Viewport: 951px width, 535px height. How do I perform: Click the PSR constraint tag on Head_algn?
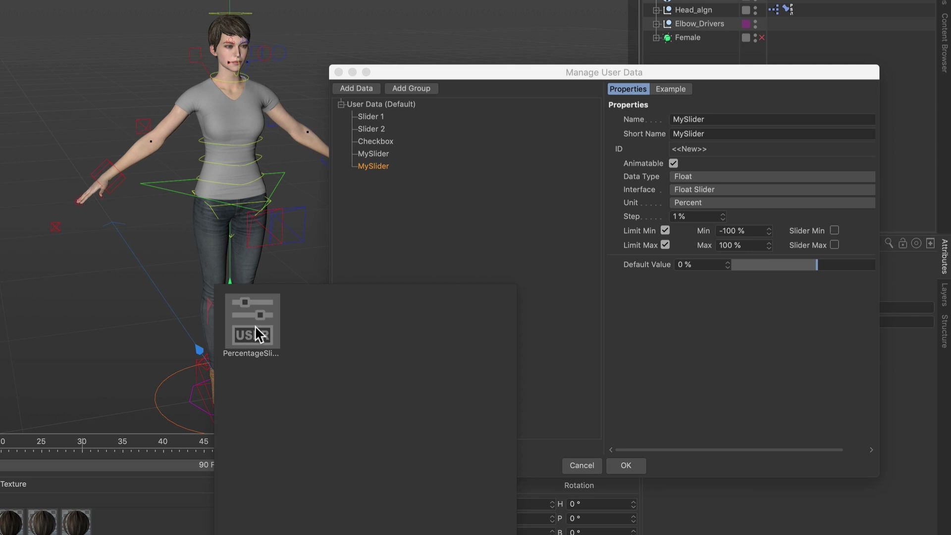coord(788,9)
